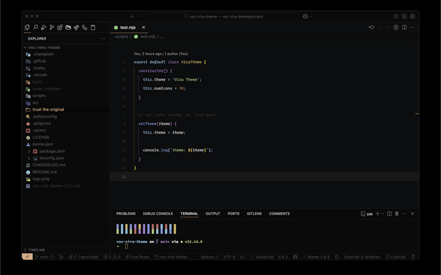Viewport: 441px width, 275px height.
Task: Change indentation via Spaces: 2
Action: tap(209, 257)
